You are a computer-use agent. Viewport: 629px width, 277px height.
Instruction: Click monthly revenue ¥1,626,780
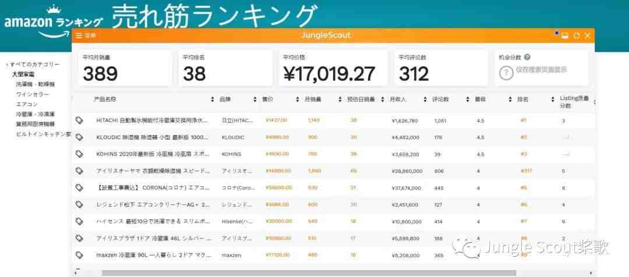(404, 120)
